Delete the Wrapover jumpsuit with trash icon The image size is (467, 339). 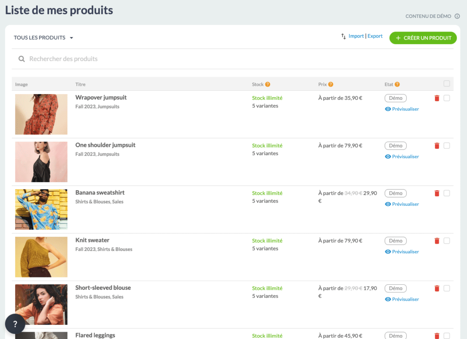437,98
